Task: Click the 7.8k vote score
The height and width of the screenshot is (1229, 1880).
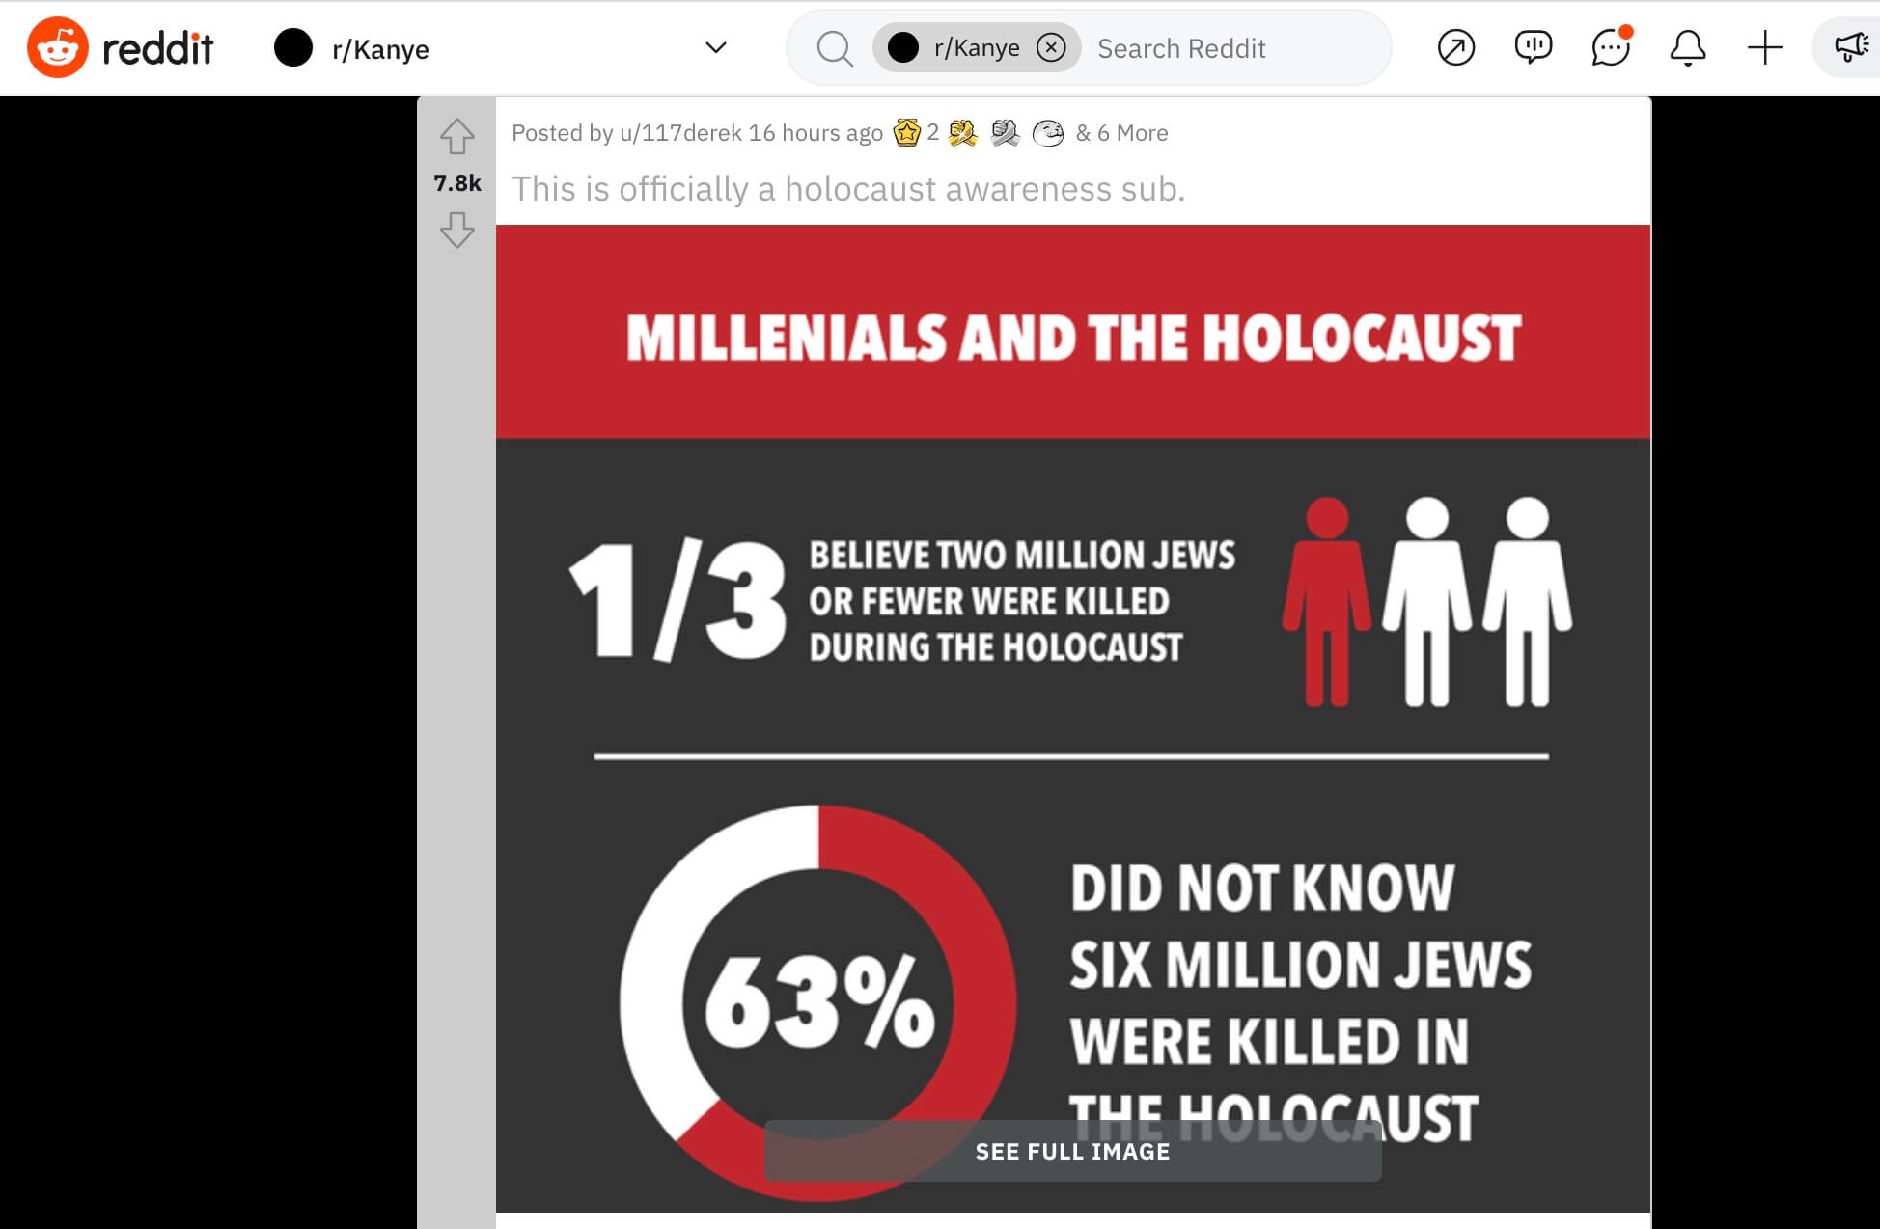Action: coord(456,183)
